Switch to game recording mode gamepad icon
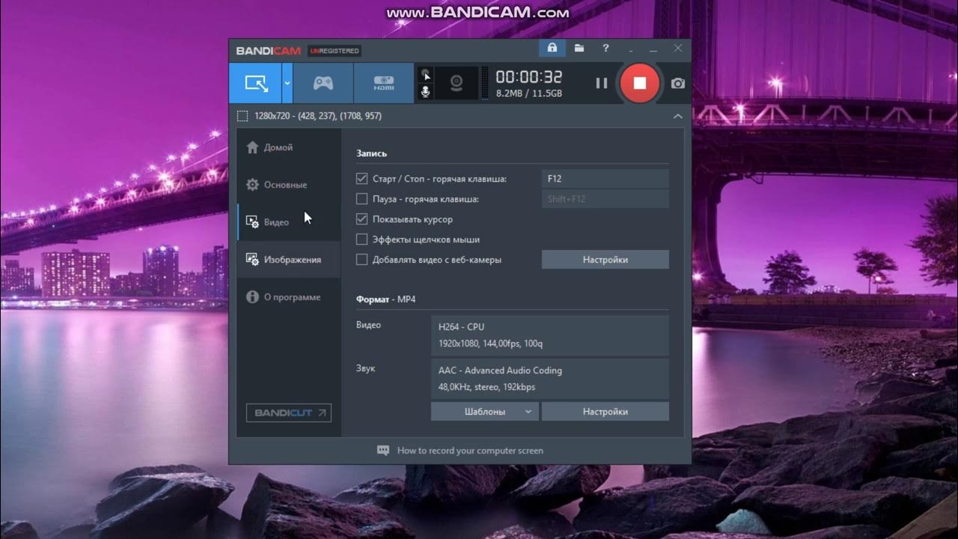 (323, 83)
